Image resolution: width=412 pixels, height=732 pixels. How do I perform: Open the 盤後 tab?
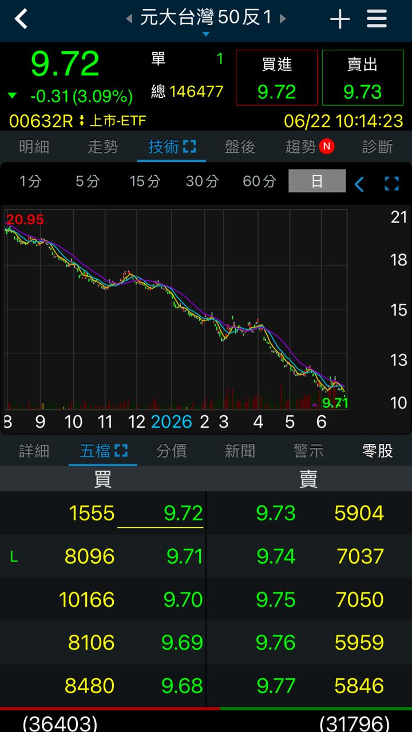click(240, 147)
